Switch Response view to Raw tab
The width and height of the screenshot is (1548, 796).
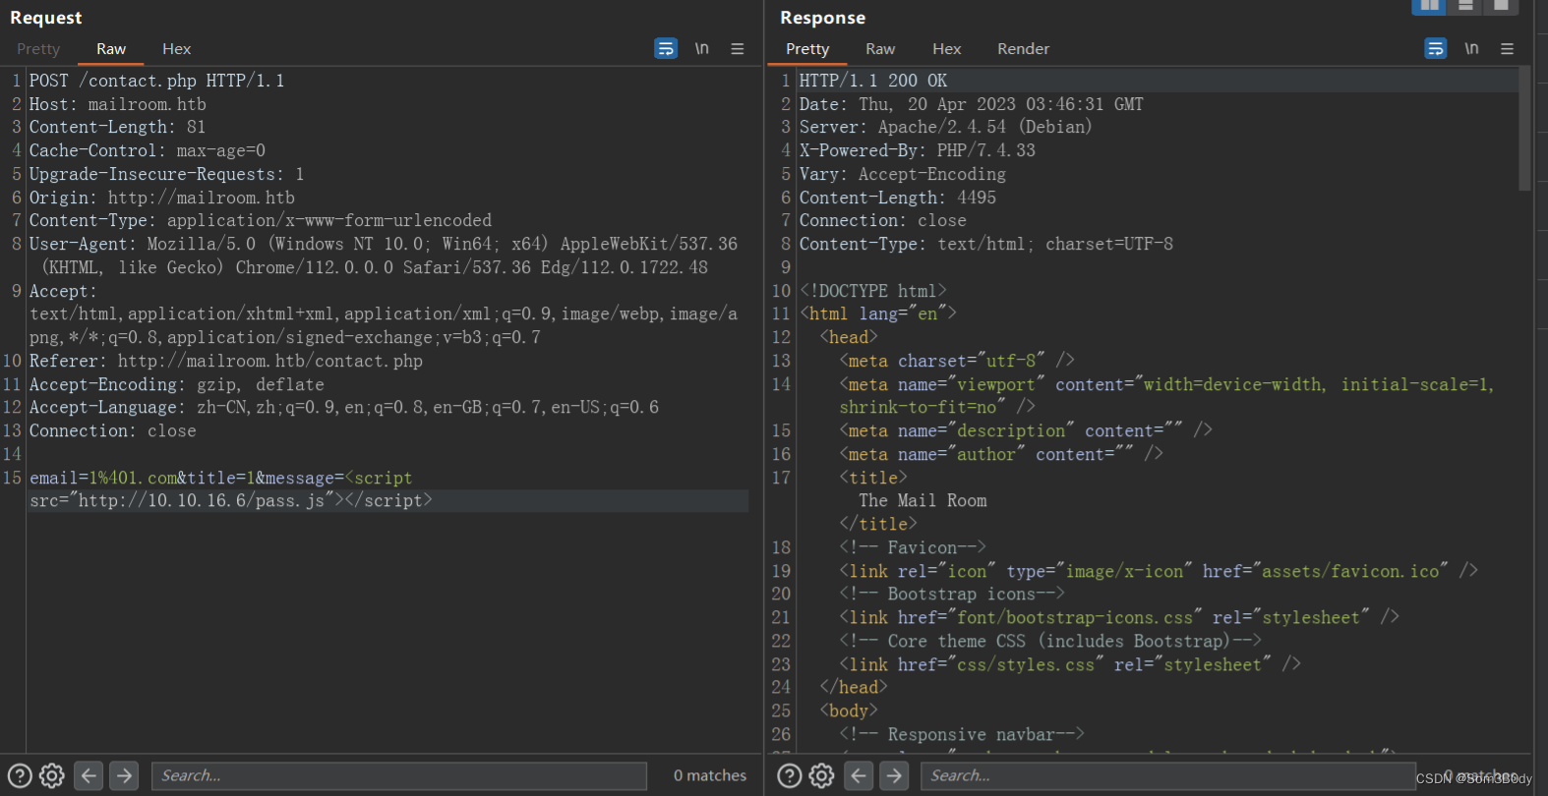pos(880,49)
